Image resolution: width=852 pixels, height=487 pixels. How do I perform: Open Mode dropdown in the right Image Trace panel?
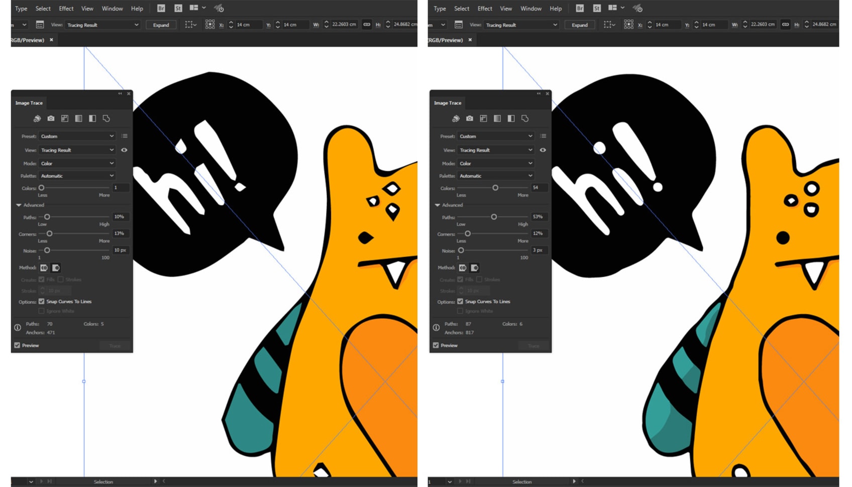click(x=495, y=163)
